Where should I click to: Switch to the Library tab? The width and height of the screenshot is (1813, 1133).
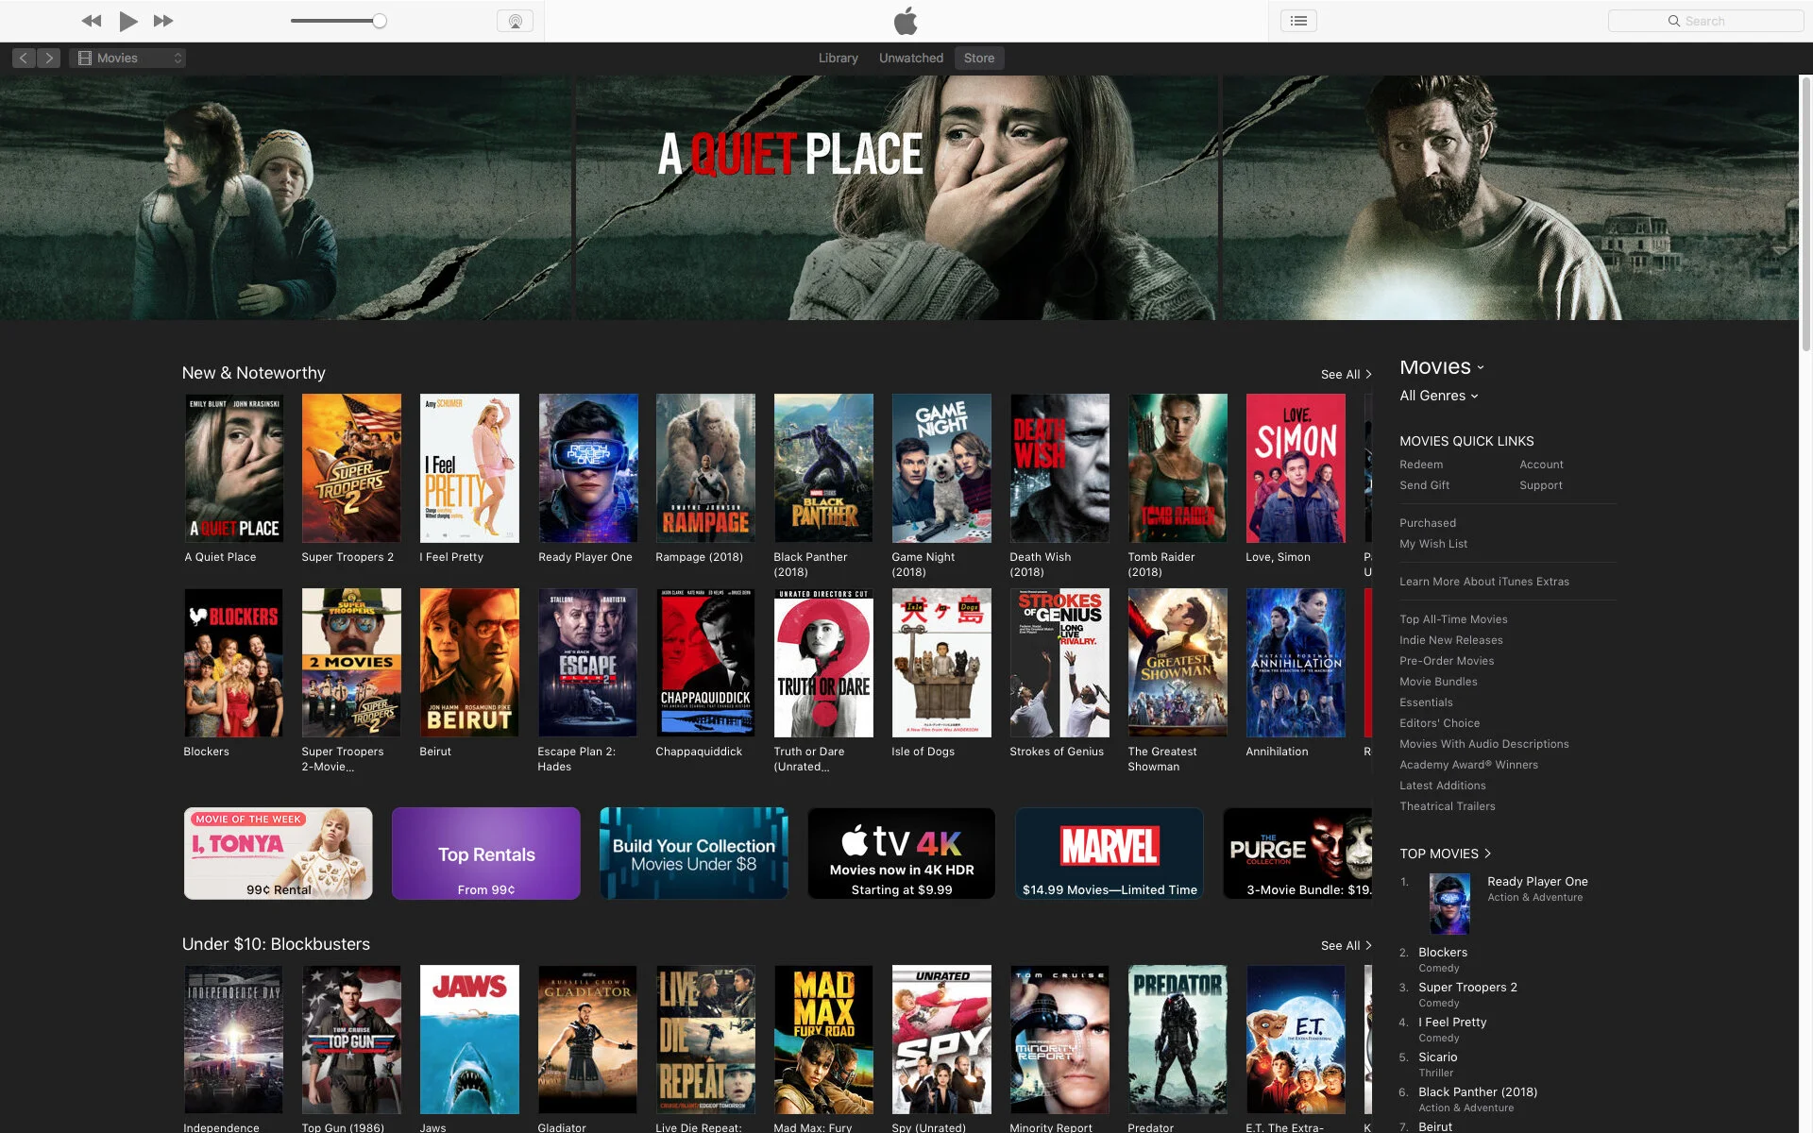click(x=838, y=58)
